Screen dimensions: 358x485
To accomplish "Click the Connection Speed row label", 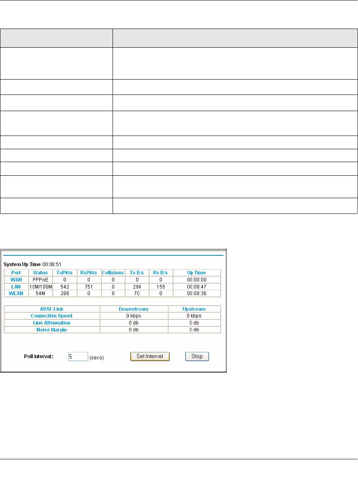I will (x=52, y=316).
